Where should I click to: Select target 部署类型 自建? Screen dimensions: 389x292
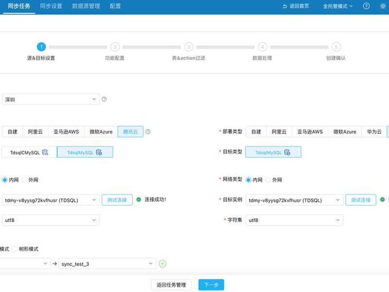point(256,131)
